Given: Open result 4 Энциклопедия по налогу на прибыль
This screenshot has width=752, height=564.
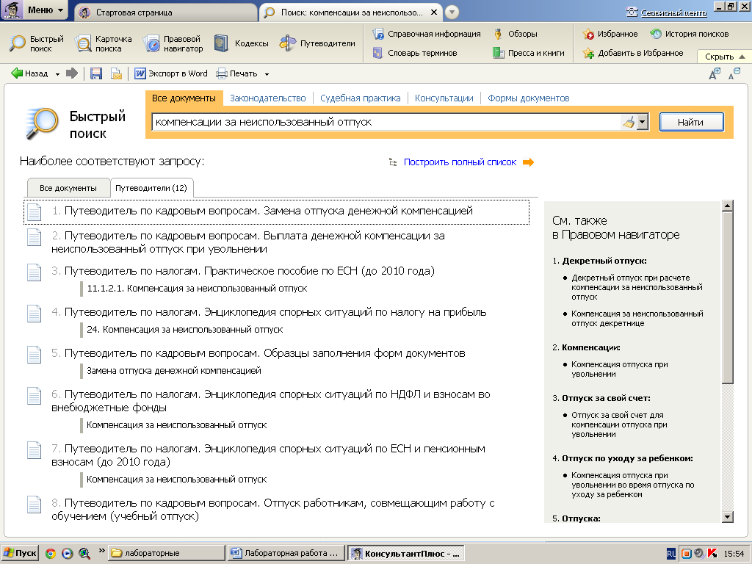Looking at the screenshot, I should pyautogui.click(x=275, y=312).
